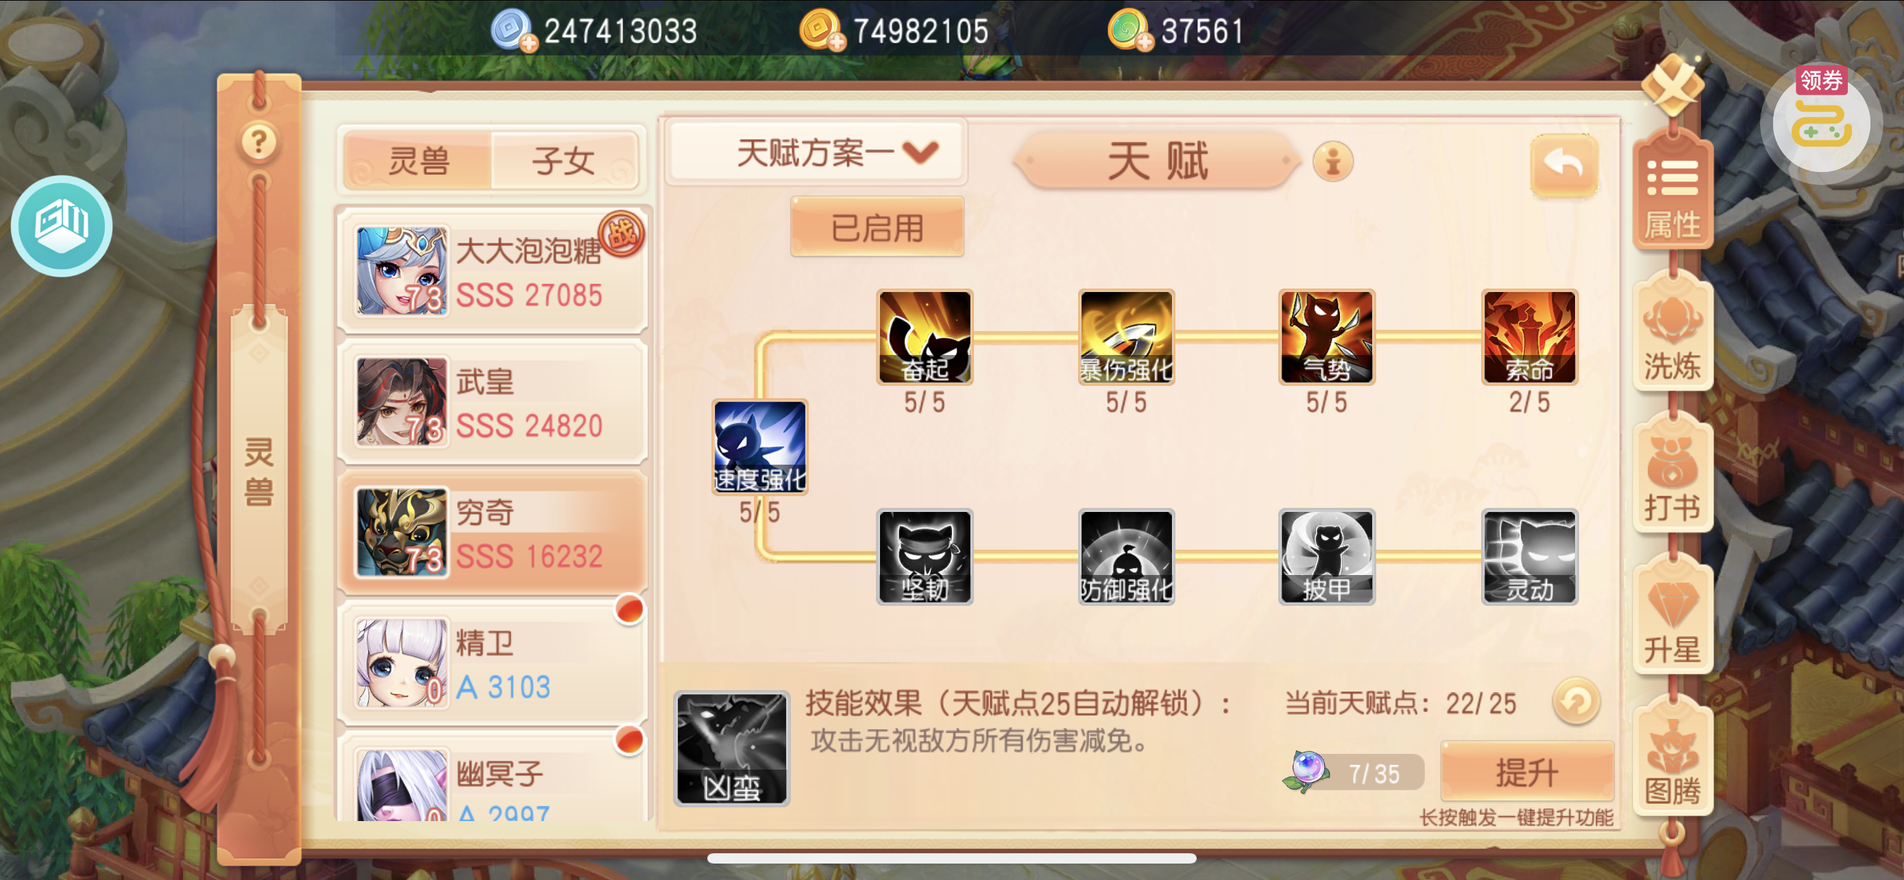The image size is (1904, 880).
Task: Open the 天赋方案一 dropdown
Action: point(818,152)
